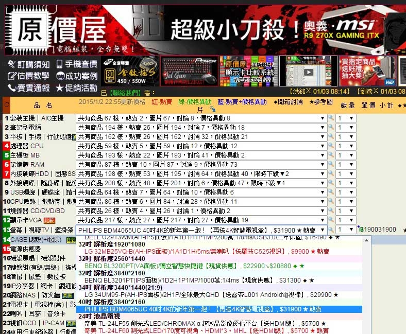Select LG 34UM95-P monitor option
This screenshot has height=334, width=406.
click(211, 295)
